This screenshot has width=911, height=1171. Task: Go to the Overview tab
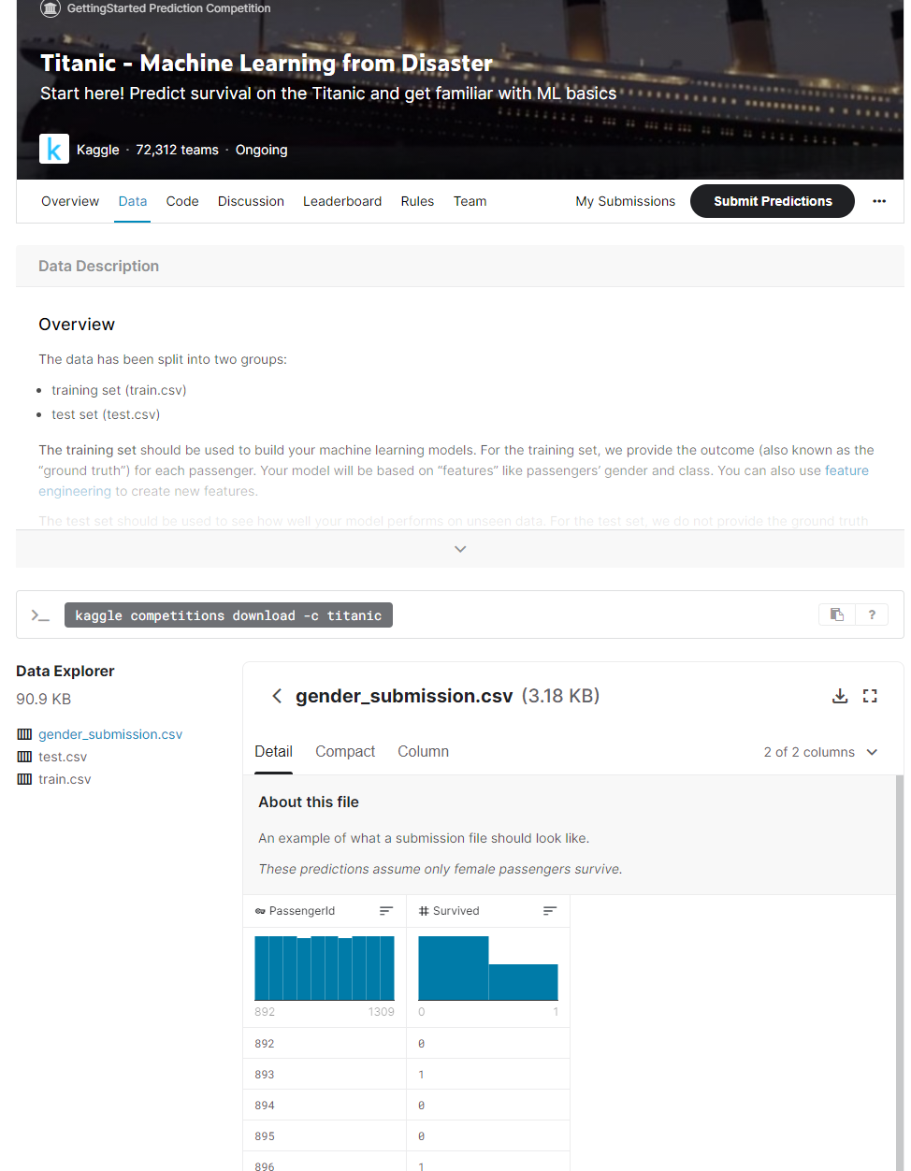pos(70,201)
